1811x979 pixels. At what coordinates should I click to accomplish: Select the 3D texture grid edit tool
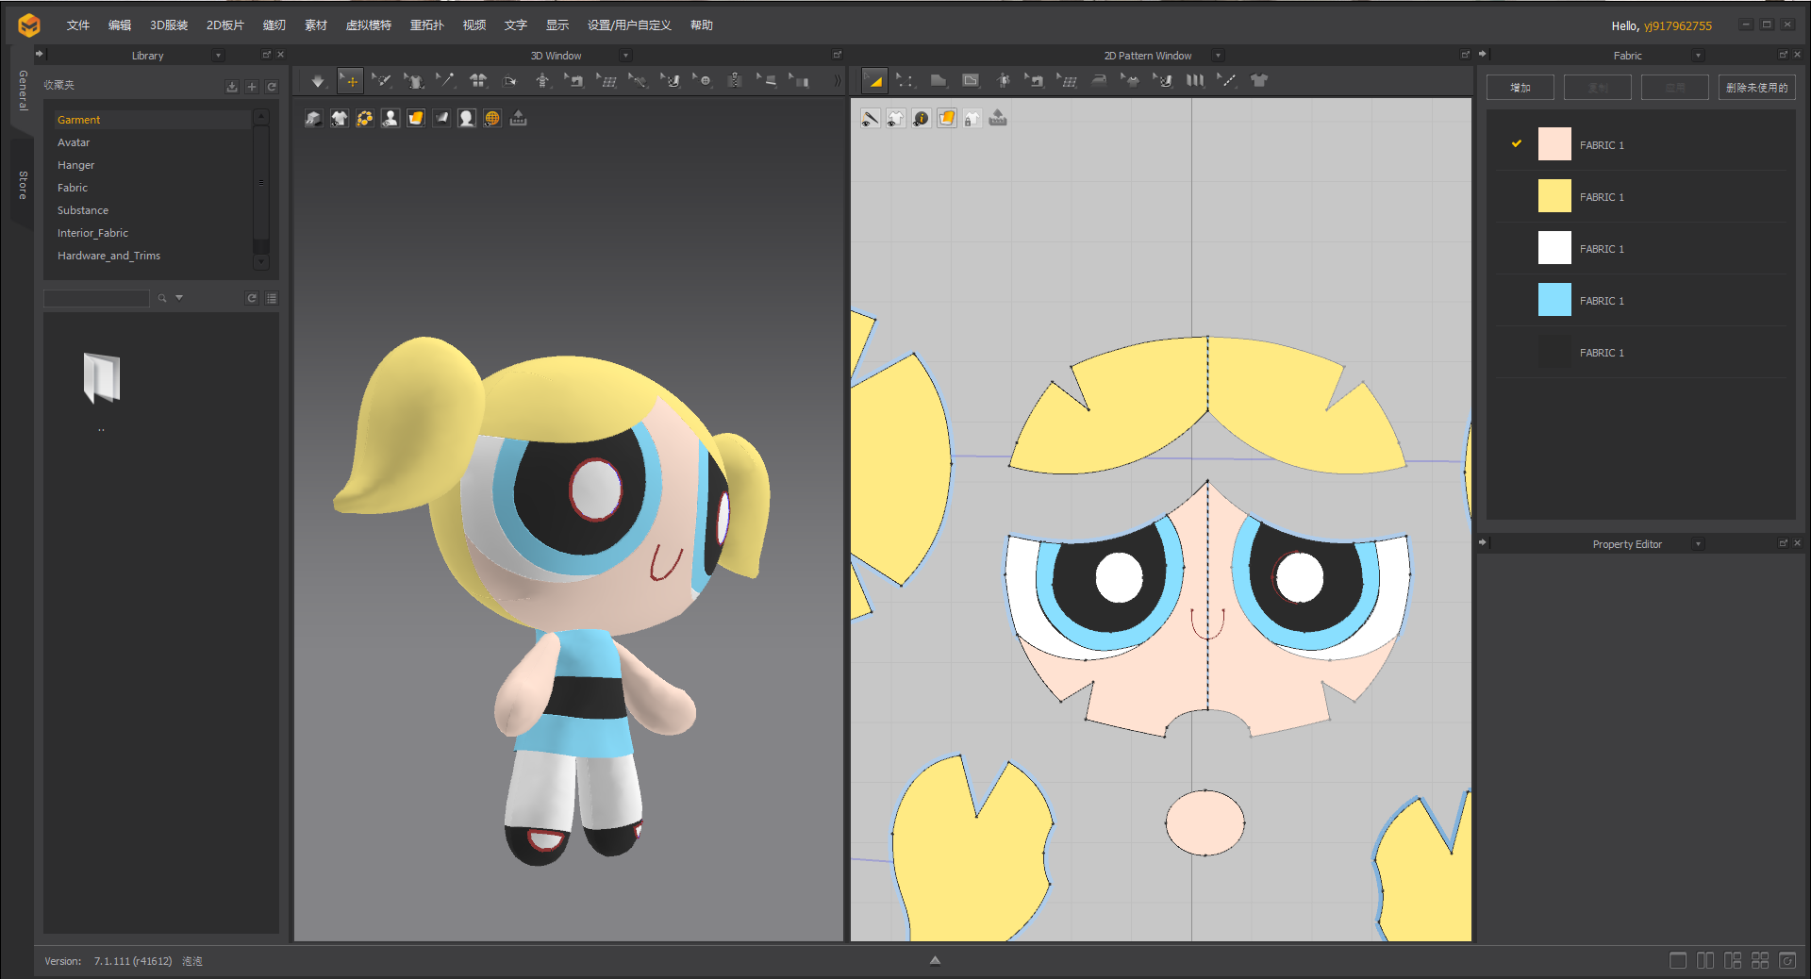(606, 81)
